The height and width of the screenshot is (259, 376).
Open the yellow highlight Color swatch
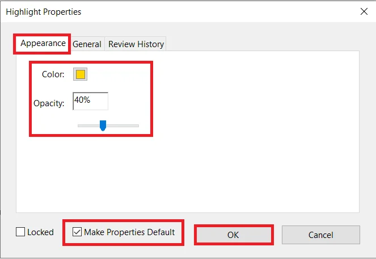click(80, 74)
